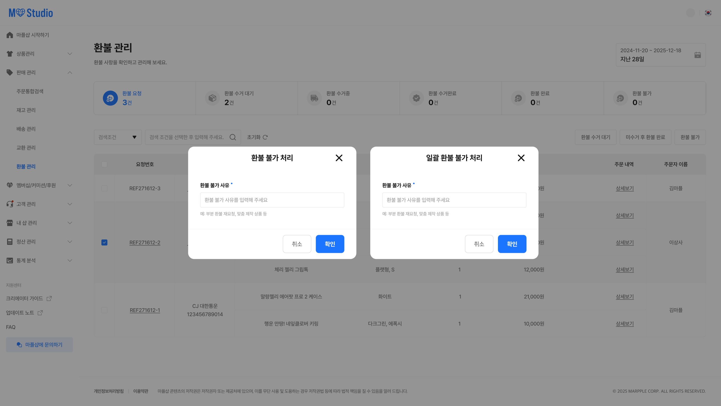
Task: Click the Korean flag language icon
Action: [708, 13]
